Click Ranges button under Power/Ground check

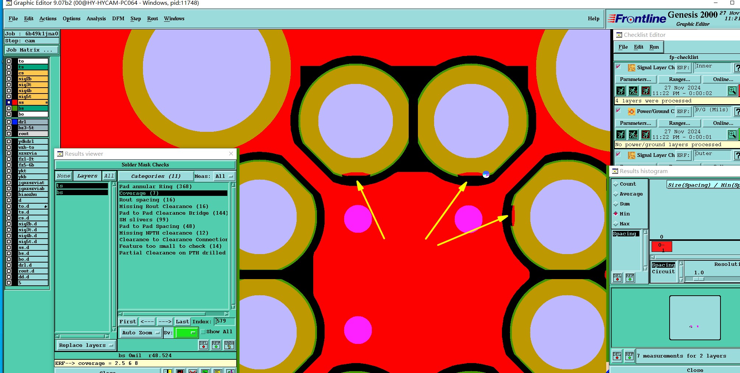(680, 123)
